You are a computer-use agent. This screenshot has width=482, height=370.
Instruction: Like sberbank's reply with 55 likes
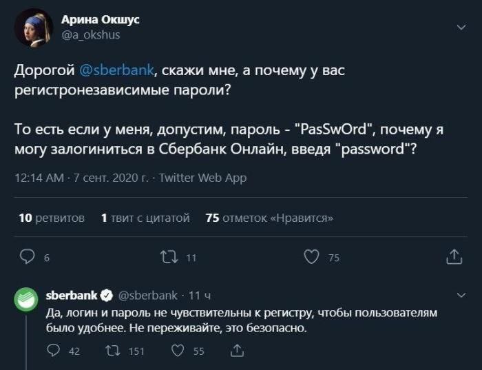coord(178,350)
